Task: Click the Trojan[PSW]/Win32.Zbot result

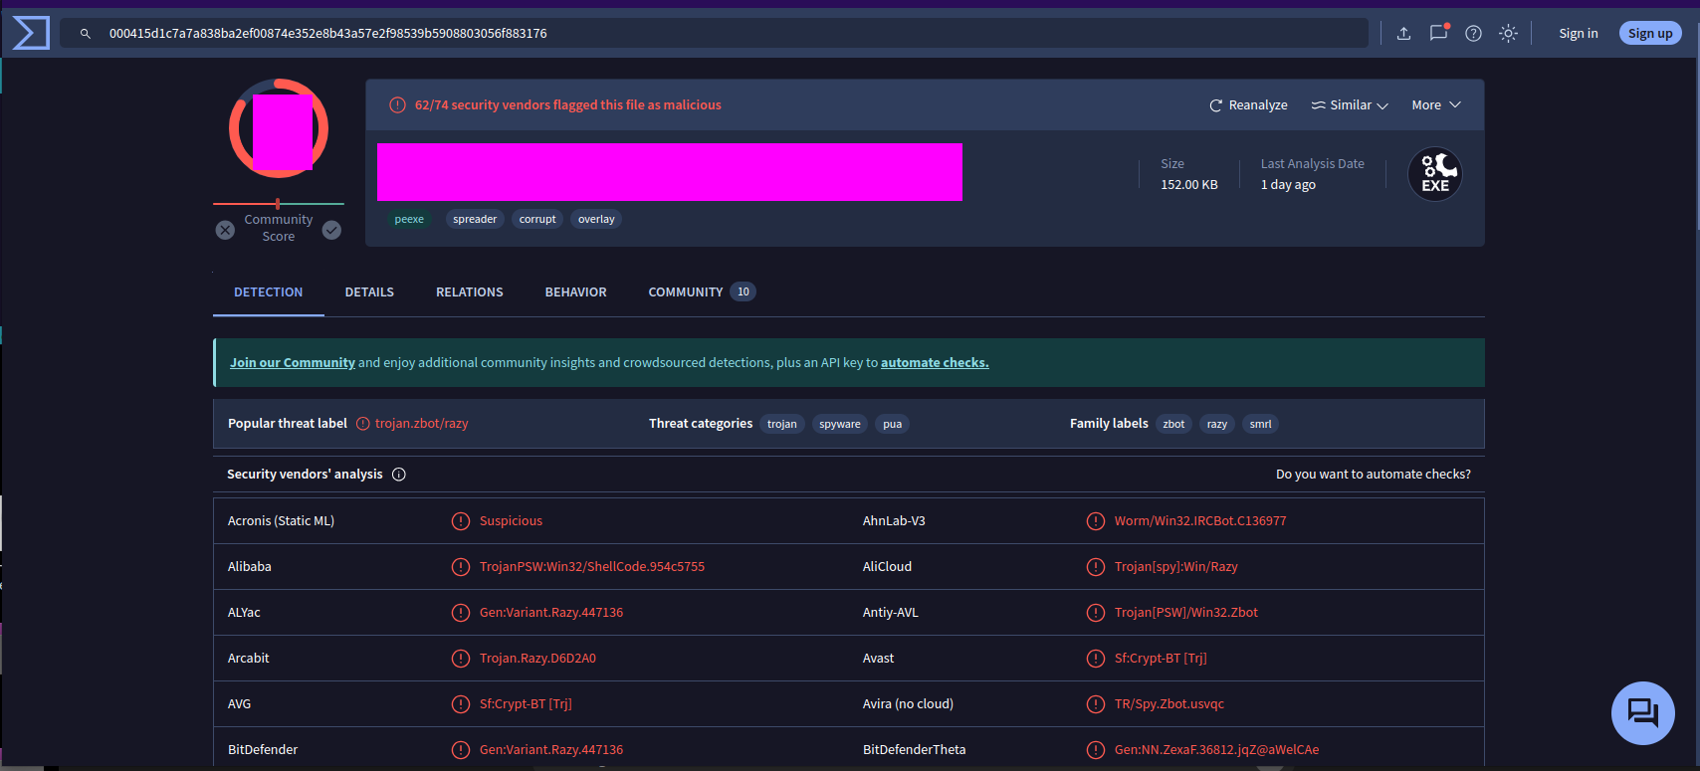Action: click(x=1186, y=613)
